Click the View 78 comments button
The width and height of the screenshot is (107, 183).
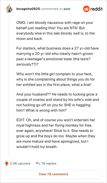point(53,174)
